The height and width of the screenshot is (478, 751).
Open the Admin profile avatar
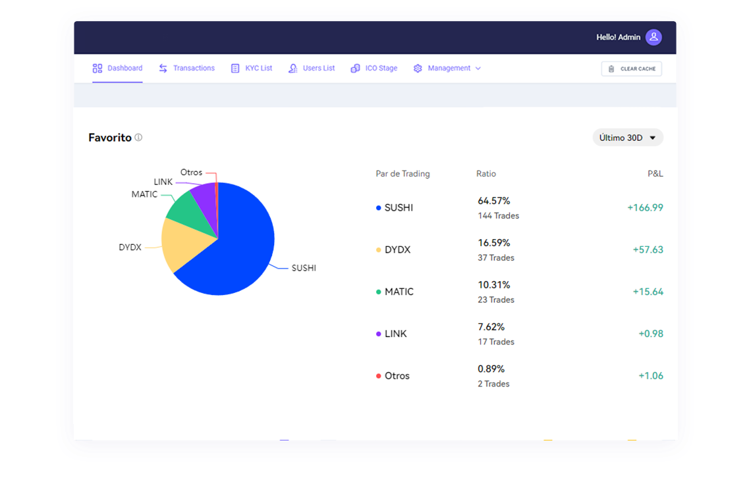click(654, 38)
